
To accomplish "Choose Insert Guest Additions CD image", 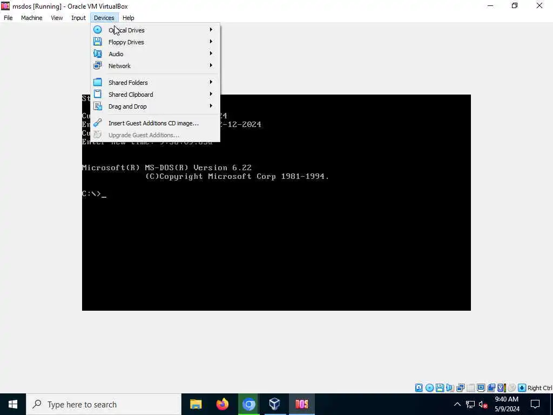I will point(155,123).
